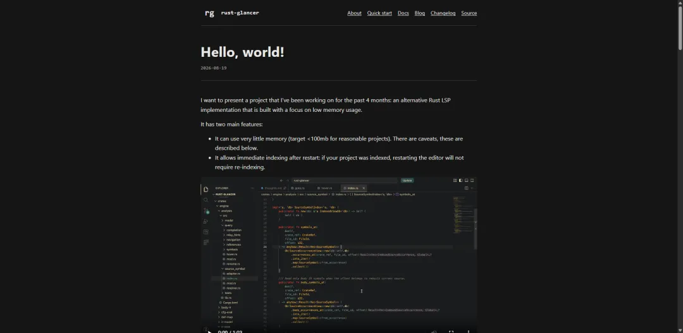Open the Explorer view in activity bar
The image size is (683, 333).
(x=206, y=189)
